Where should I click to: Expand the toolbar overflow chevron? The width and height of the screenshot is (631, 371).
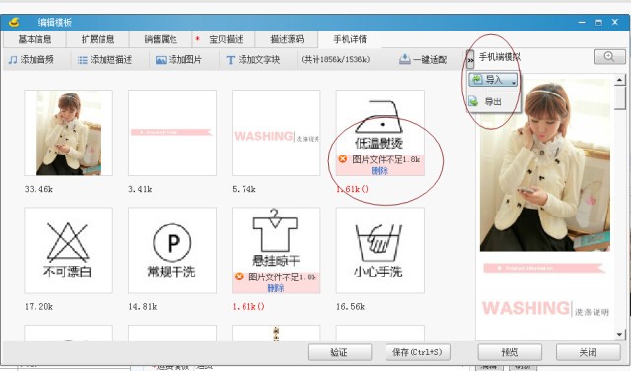470,60
